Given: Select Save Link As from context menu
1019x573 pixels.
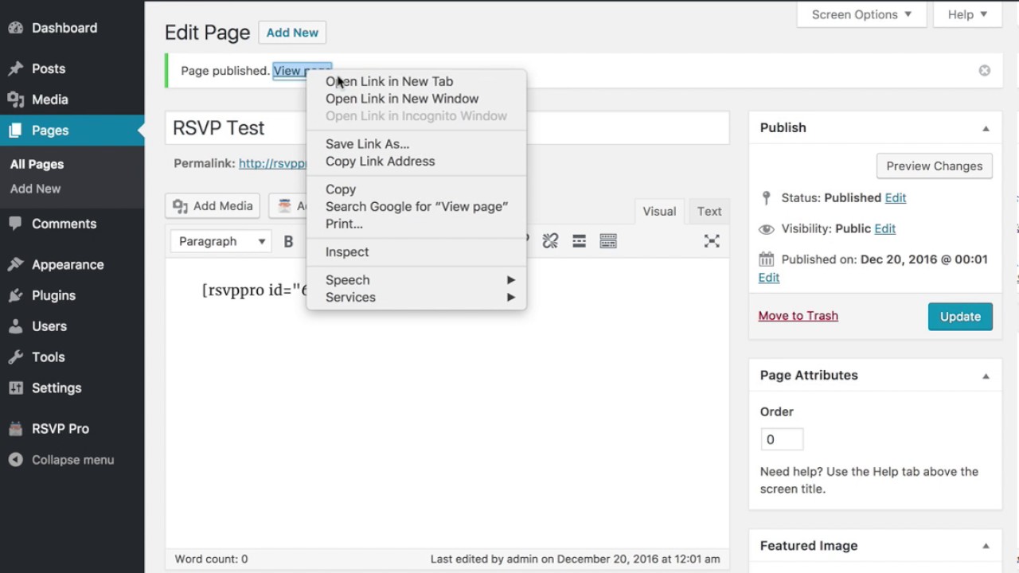Looking at the screenshot, I should coord(416,144).
